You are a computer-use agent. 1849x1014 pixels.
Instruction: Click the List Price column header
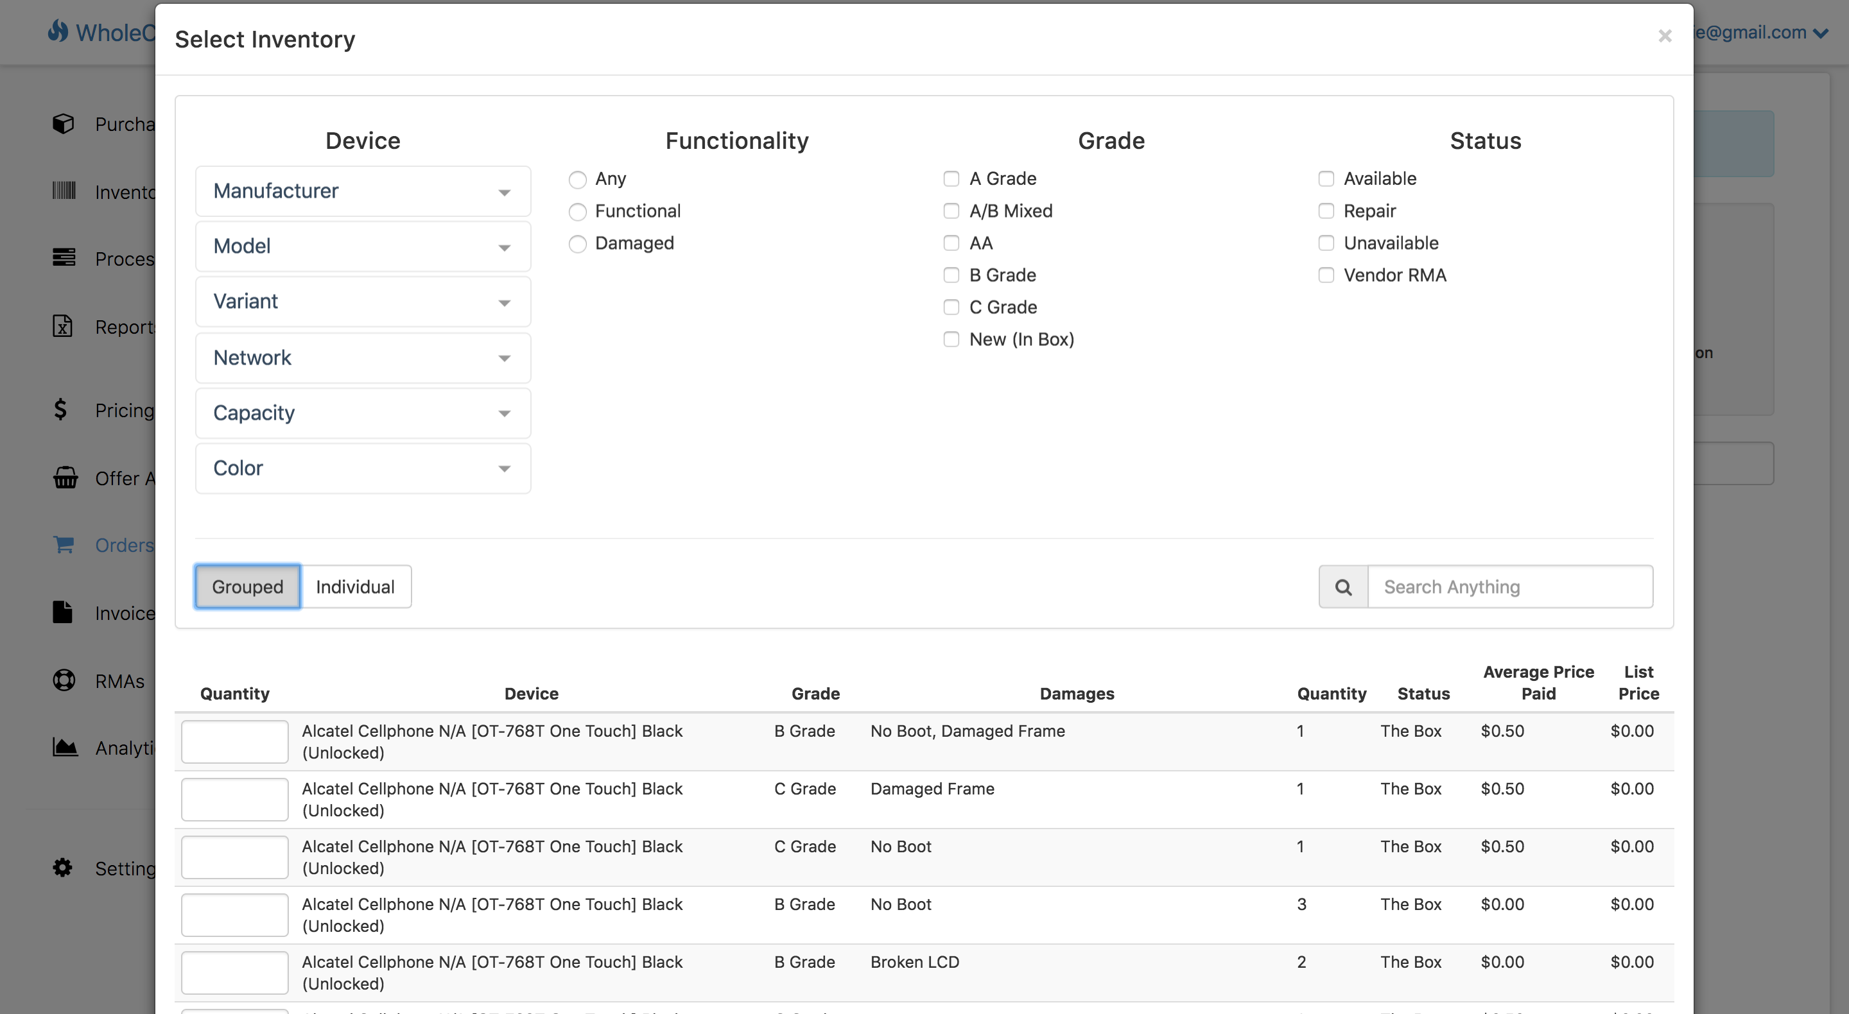point(1638,682)
